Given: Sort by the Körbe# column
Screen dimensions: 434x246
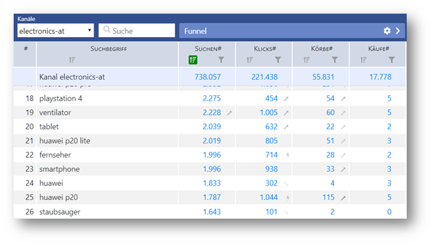Looking at the screenshot, I should (x=307, y=60).
